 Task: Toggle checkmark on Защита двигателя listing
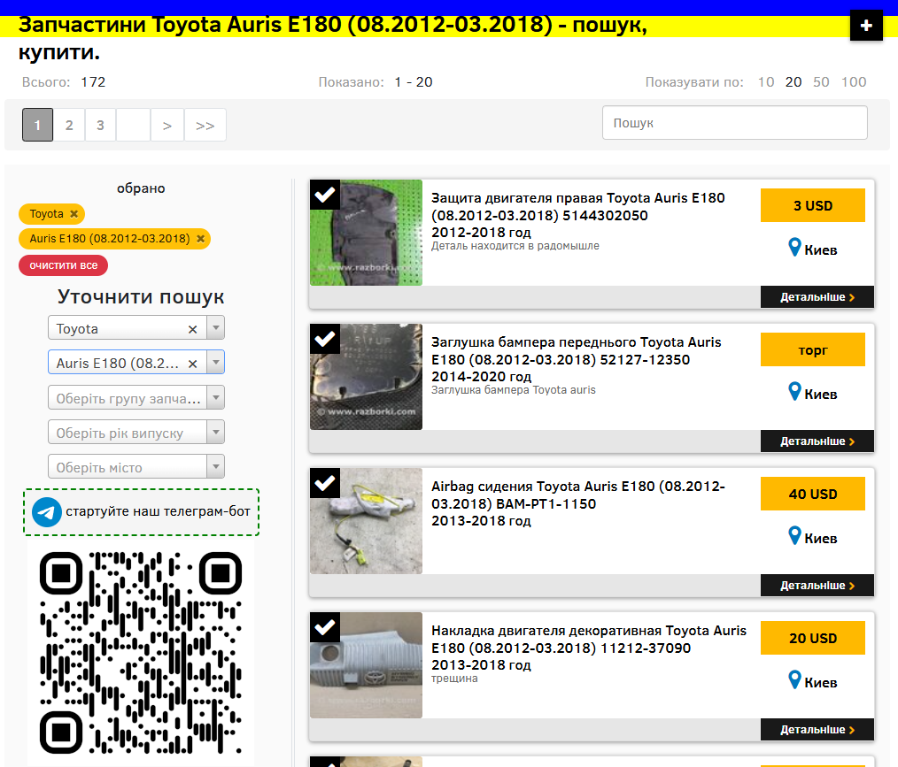point(325,195)
